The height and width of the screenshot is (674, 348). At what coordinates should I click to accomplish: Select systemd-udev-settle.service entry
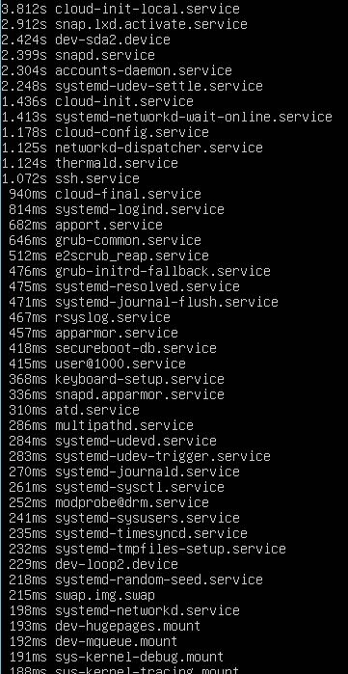coord(132,86)
